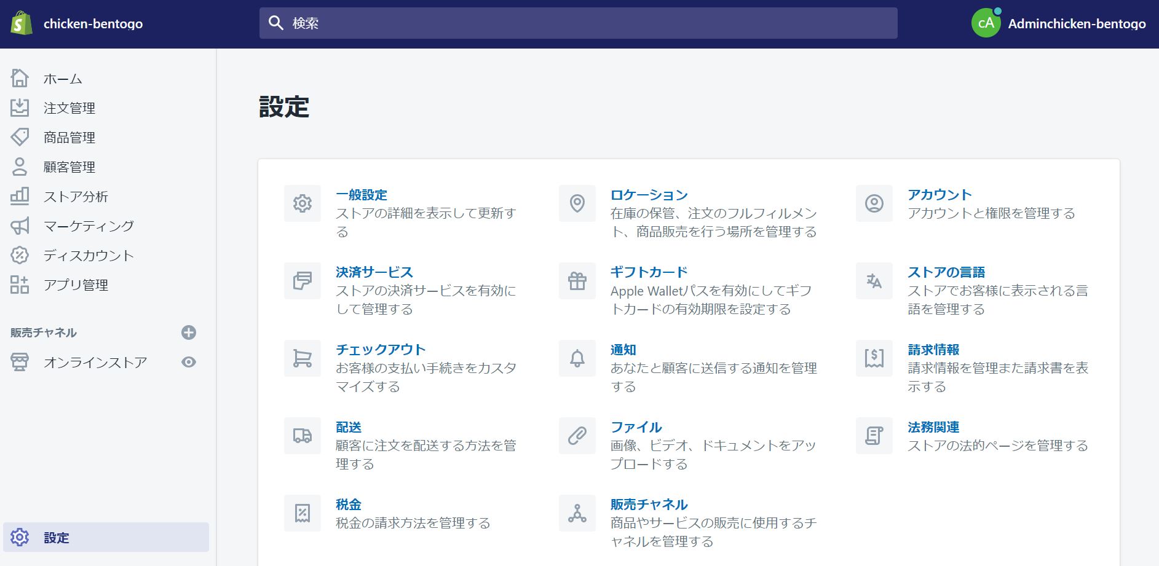Click the Store languages translate icon
This screenshot has height=566, width=1159.
pos(874,281)
